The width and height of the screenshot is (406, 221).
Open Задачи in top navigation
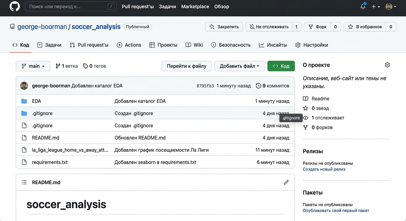coord(168,6)
